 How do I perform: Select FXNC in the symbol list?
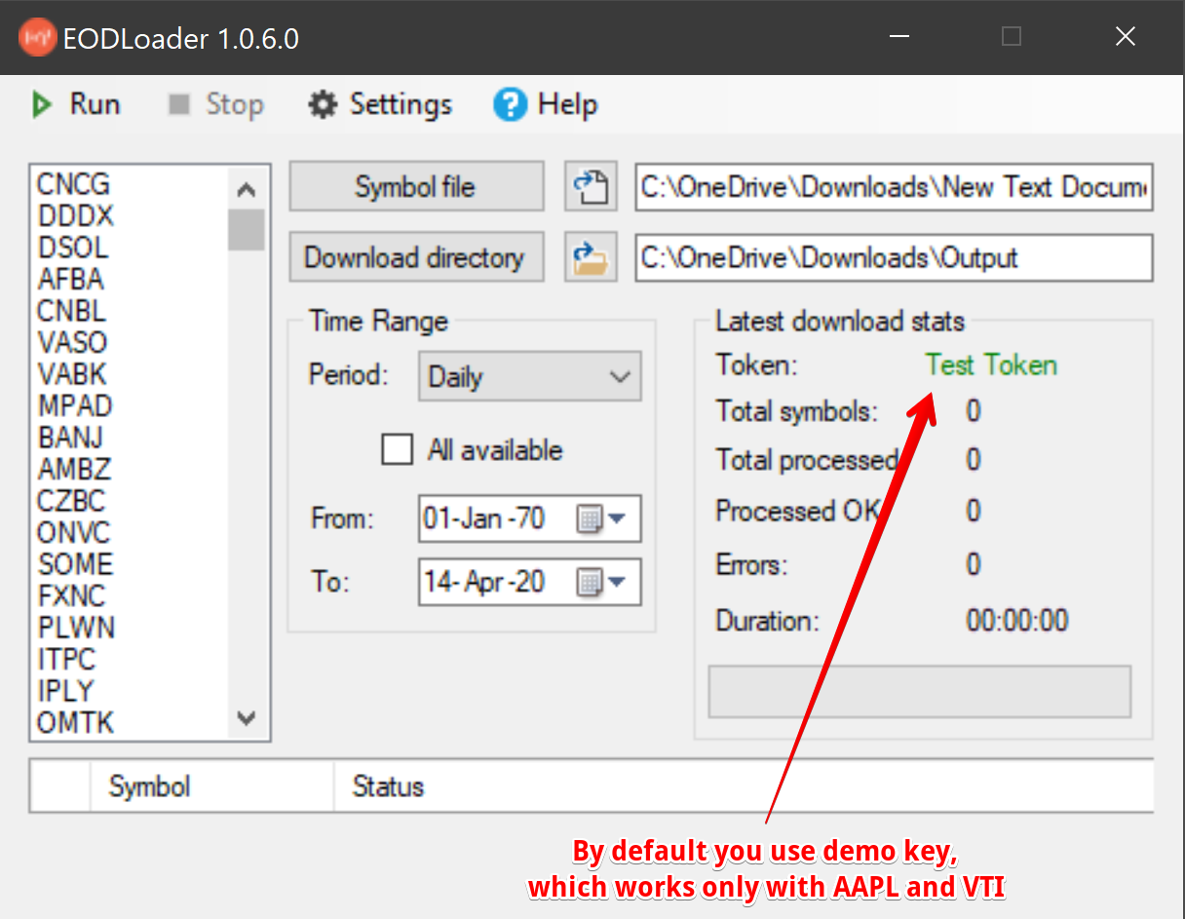pos(72,595)
